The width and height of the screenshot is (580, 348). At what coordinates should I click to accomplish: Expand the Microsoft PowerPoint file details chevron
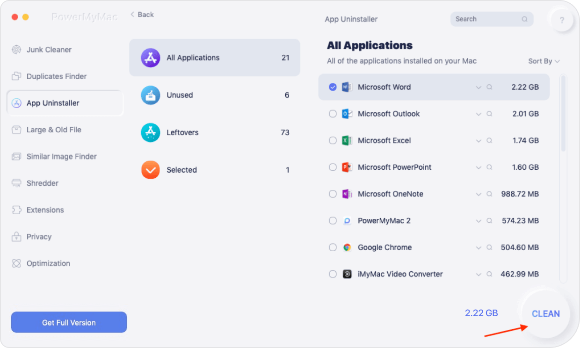pos(478,167)
